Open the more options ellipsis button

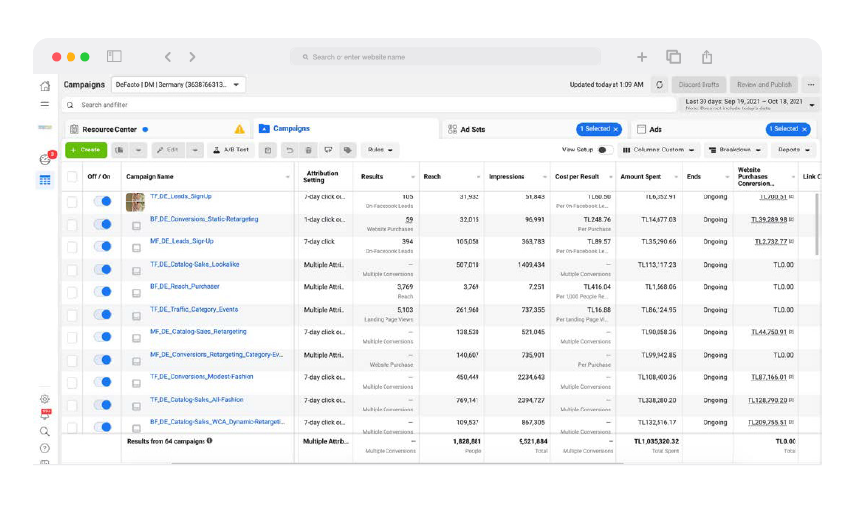(811, 85)
